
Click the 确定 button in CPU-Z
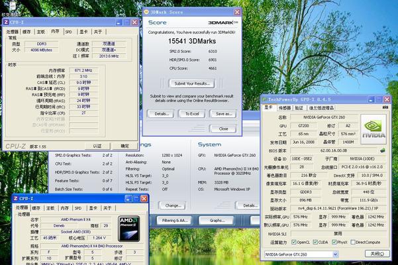(124, 146)
